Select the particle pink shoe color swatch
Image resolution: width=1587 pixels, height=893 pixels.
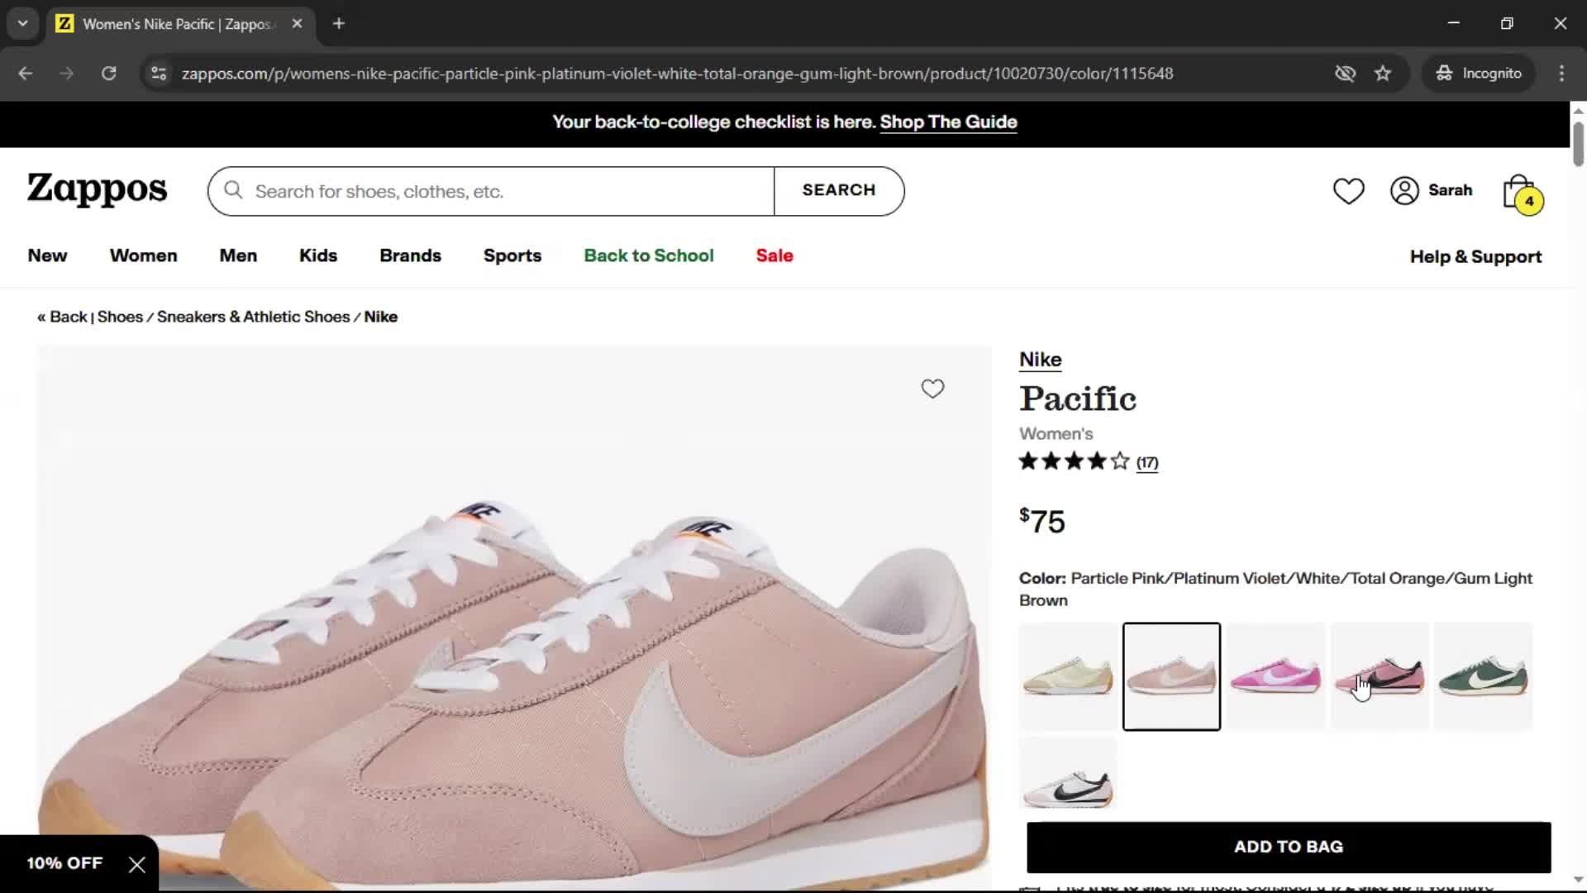[1171, 676]
